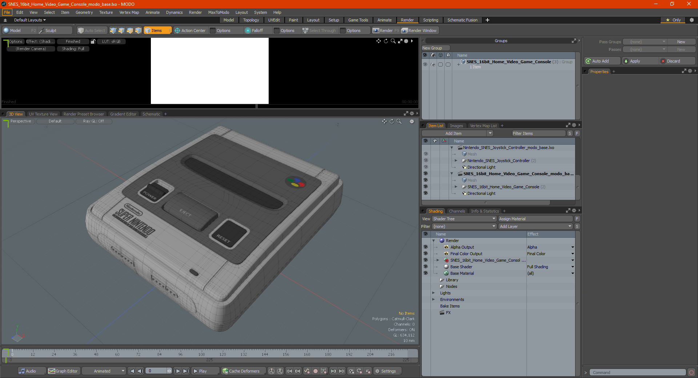Step to next frame
The height and width of the screenshot is (378, 698).
177,371
